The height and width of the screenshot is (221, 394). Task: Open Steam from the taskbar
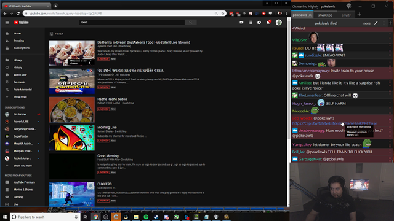156,217
